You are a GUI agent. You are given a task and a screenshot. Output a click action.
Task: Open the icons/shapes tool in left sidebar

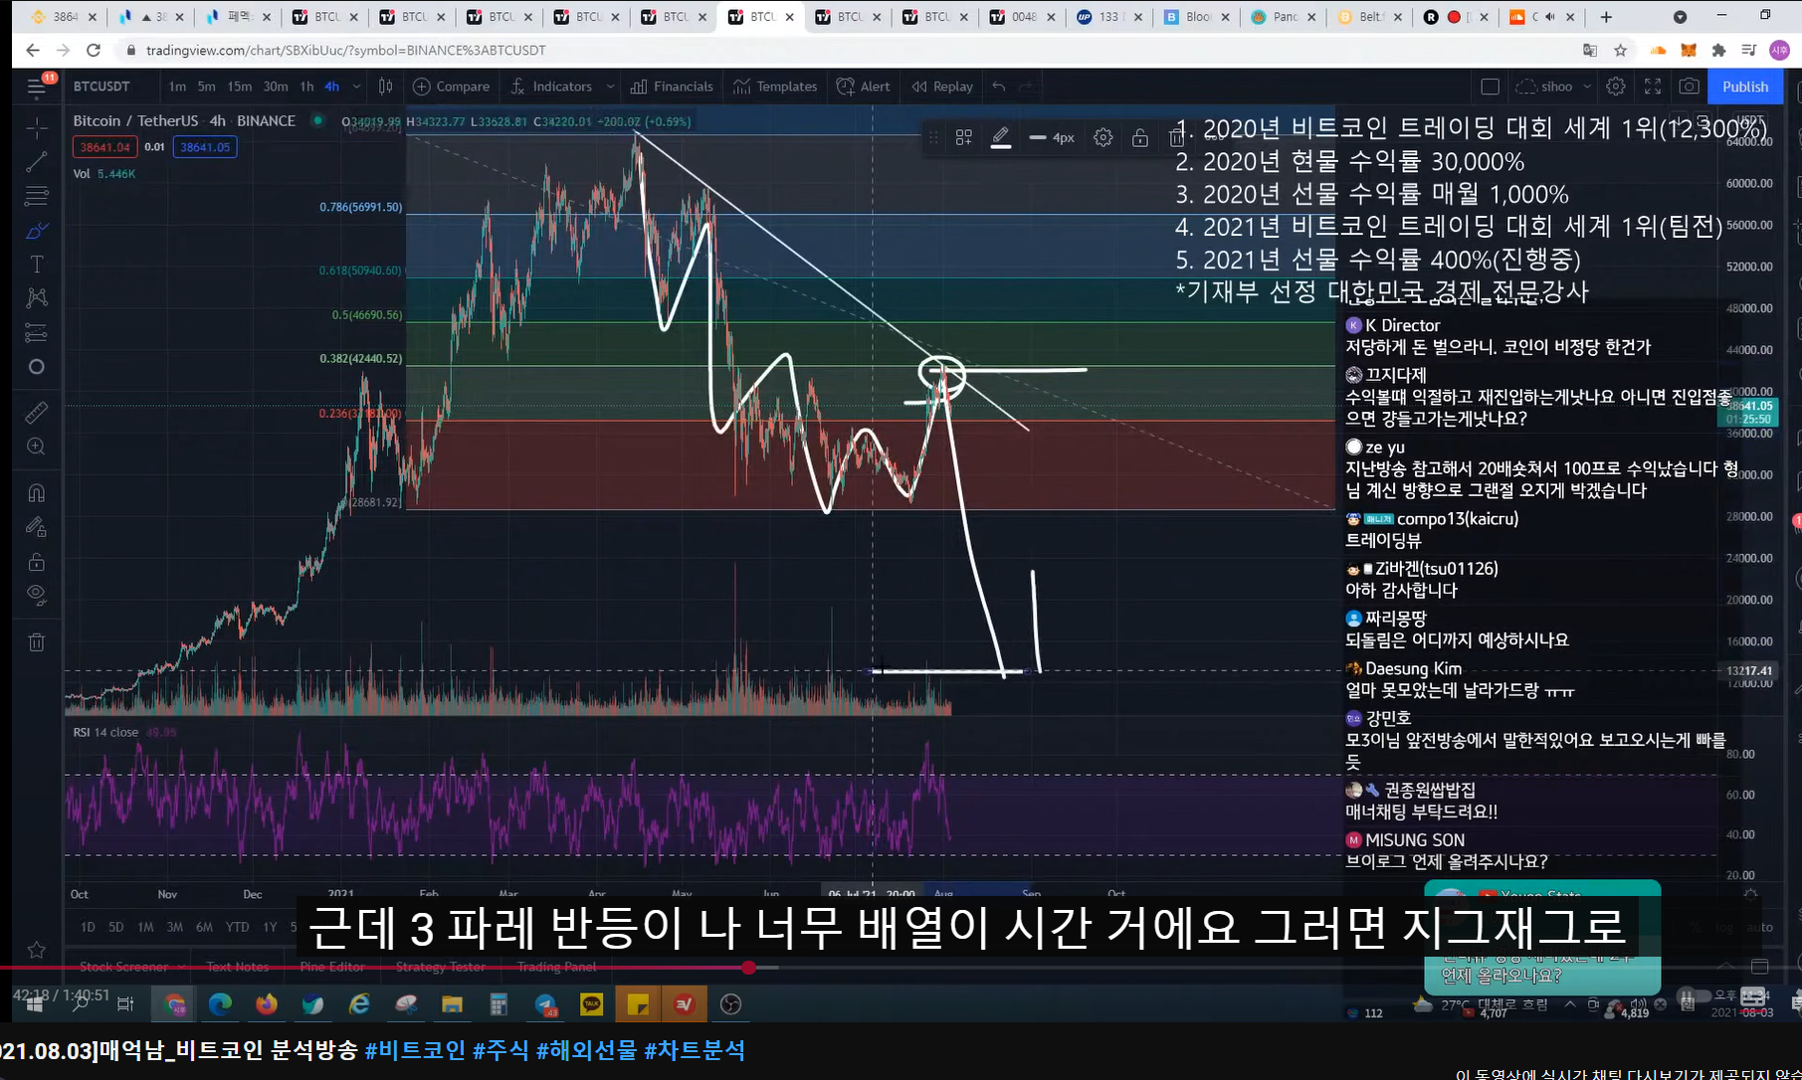coord(37,367)
